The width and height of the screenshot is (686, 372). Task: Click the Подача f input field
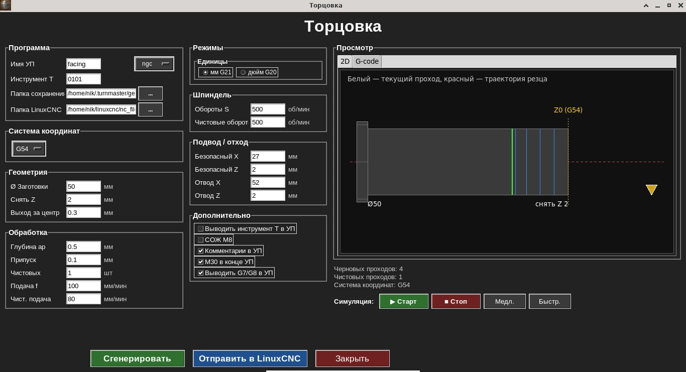[x=84, y=286]
